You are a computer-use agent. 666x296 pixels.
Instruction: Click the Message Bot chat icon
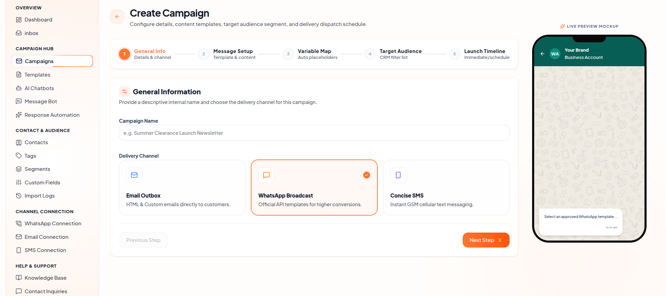coord(19,102)
